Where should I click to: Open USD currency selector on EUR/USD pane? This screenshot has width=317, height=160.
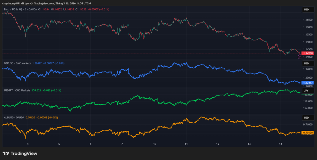pyautogui.click(x=306, y=10)
